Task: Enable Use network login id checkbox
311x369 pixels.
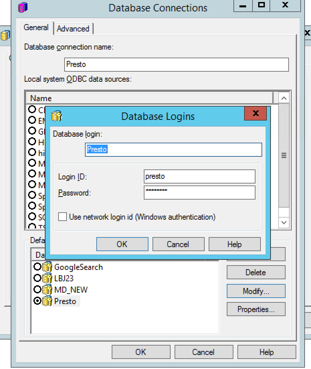Action: [63, 217]
